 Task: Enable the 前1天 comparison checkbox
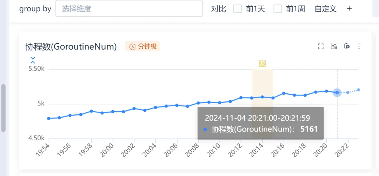(238, 9)
